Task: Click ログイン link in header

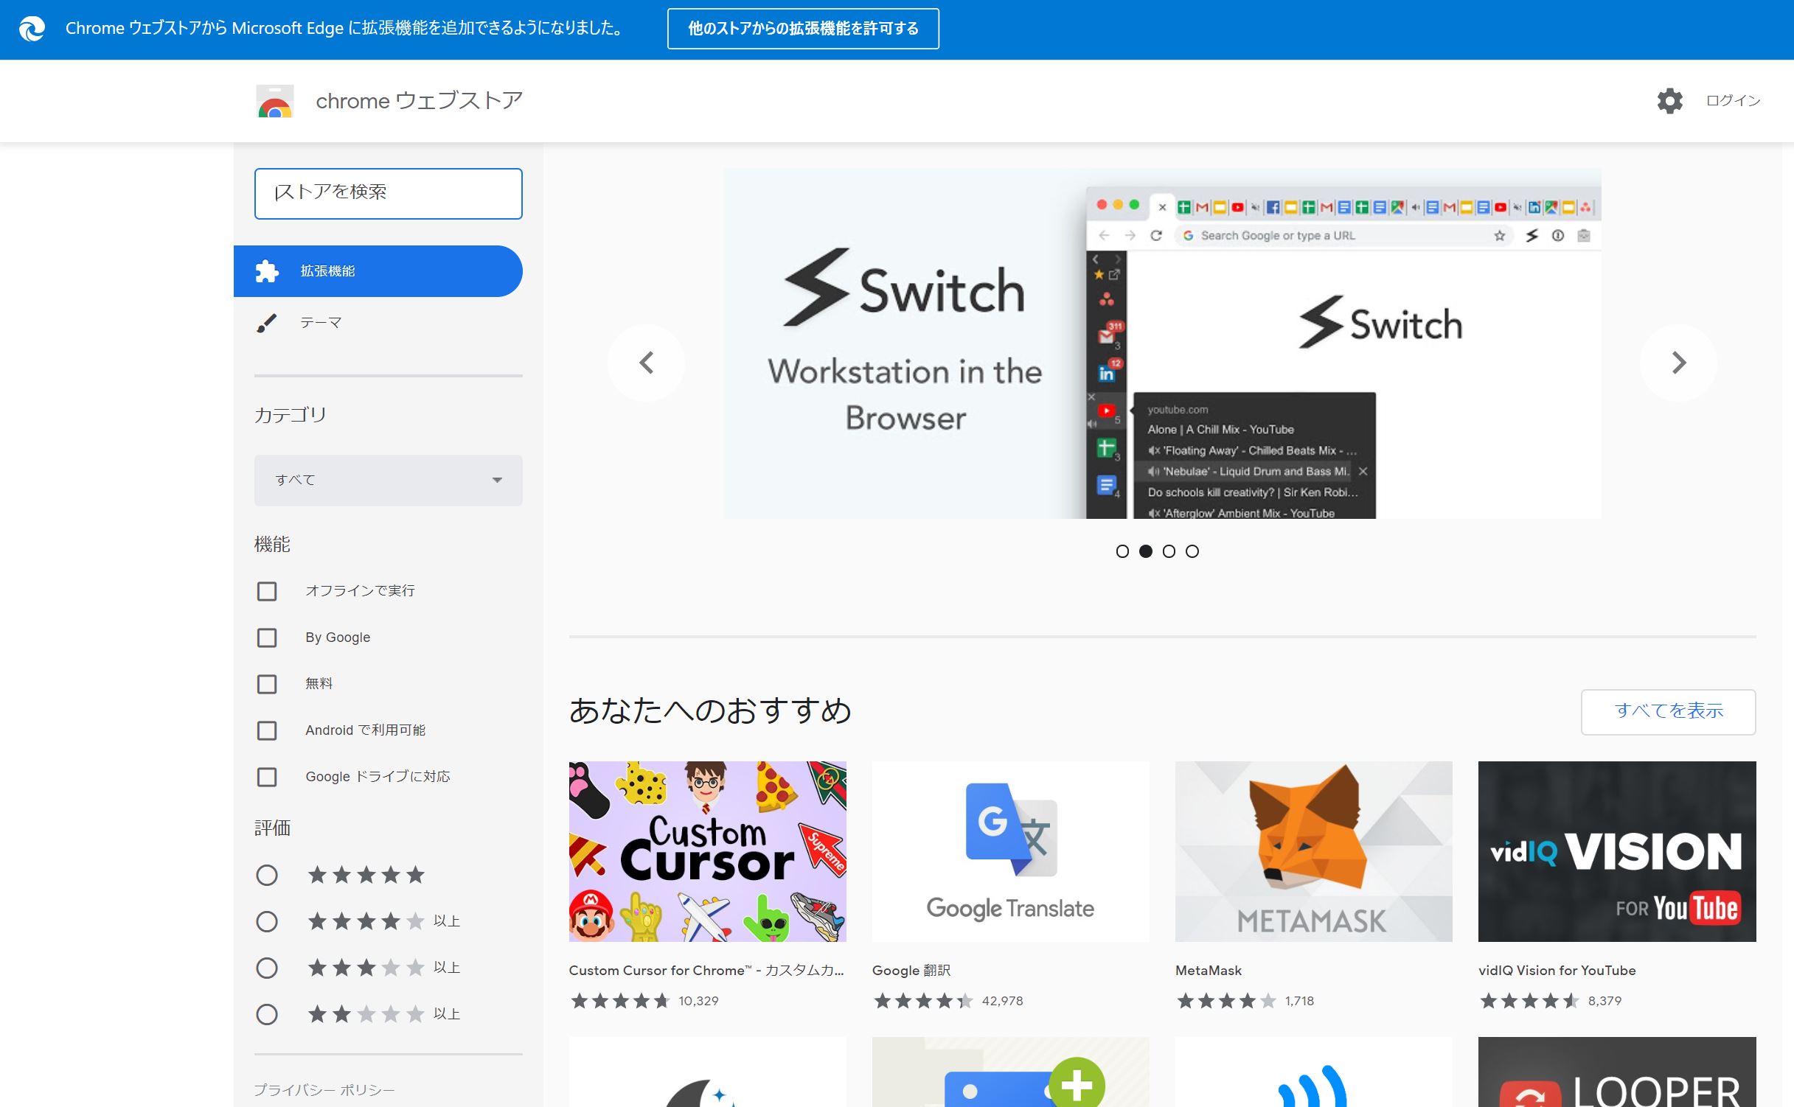Action: pos(1733,101)
